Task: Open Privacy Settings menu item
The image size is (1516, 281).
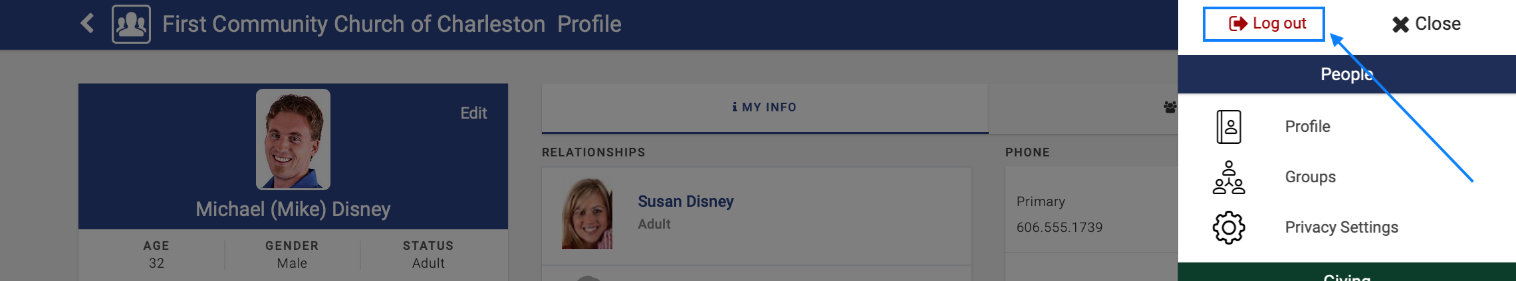Action: tap(1341, 227)
